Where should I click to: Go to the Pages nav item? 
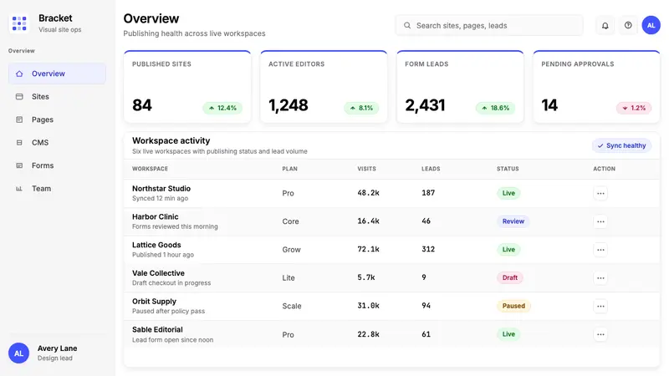pos(57,119)
